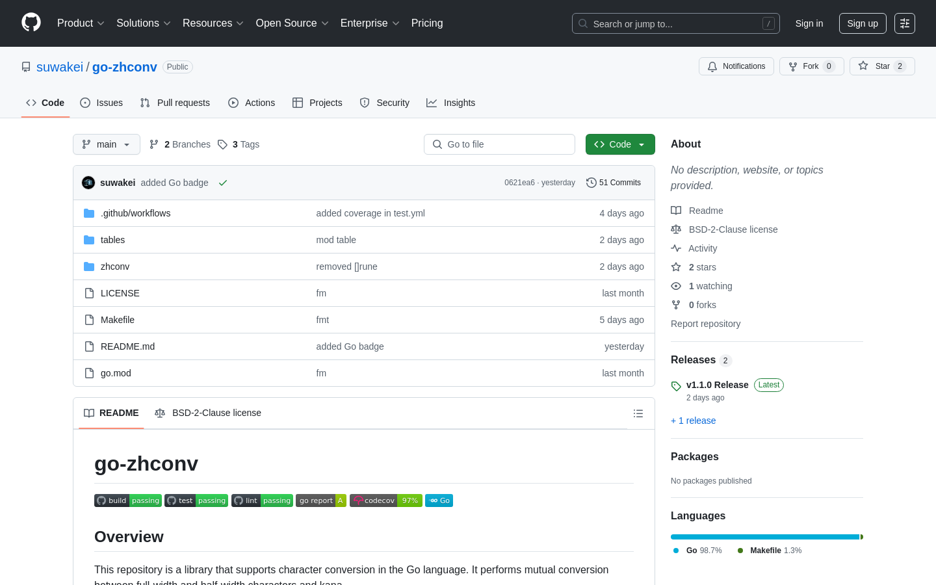Open the Security tab
The height and width of the screenshot is (585, 936).
coord(385,103)
